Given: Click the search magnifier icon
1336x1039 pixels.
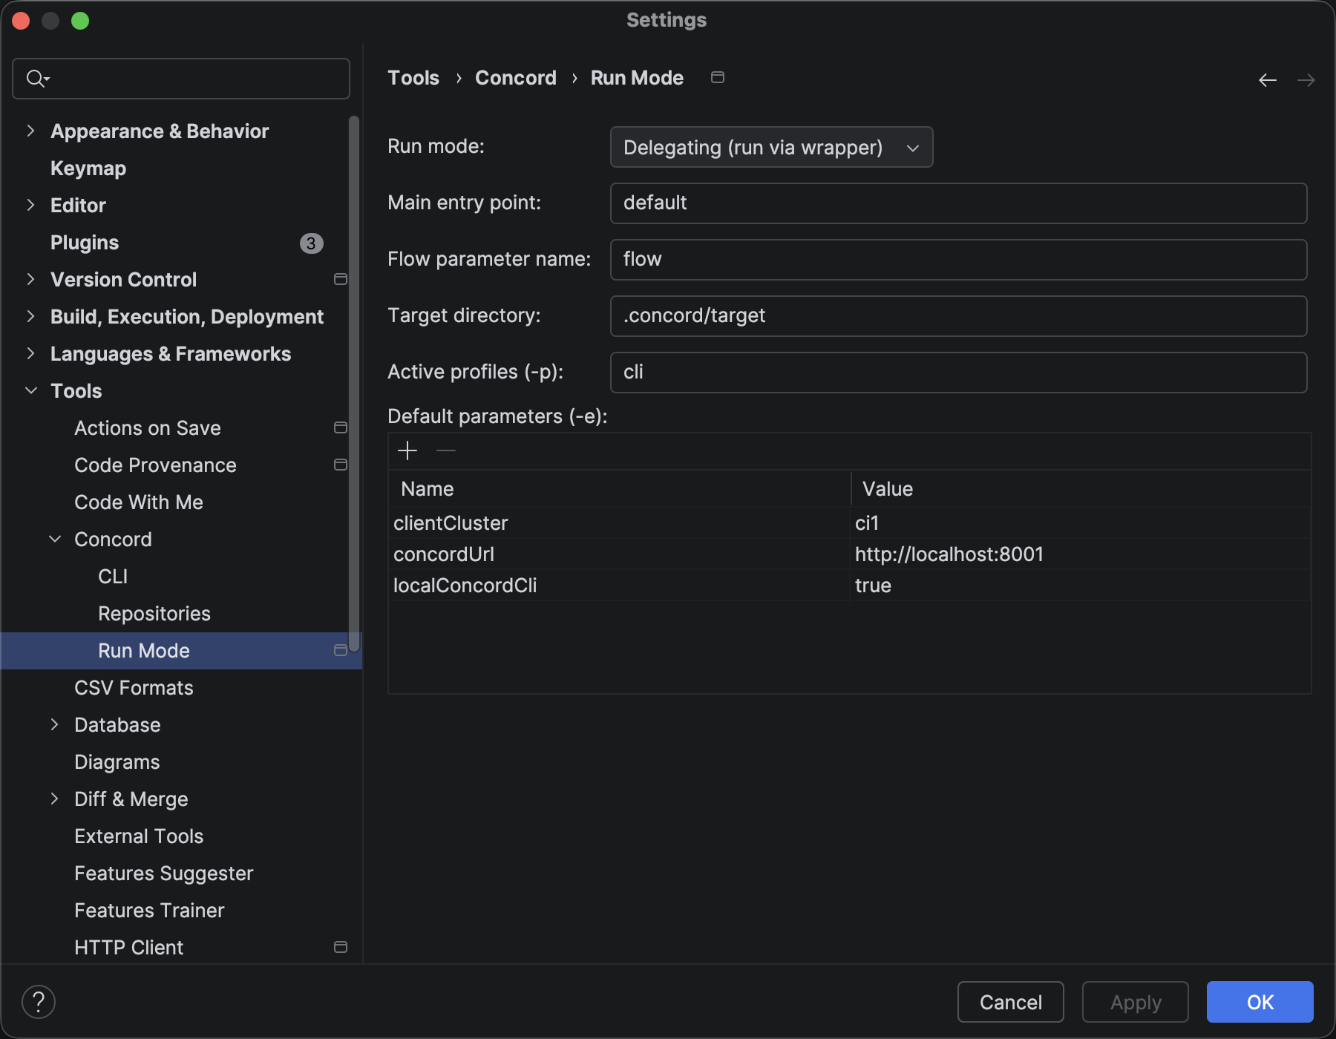Looking at the screenshot, I should pyautogui.click(x=36, y=79).
